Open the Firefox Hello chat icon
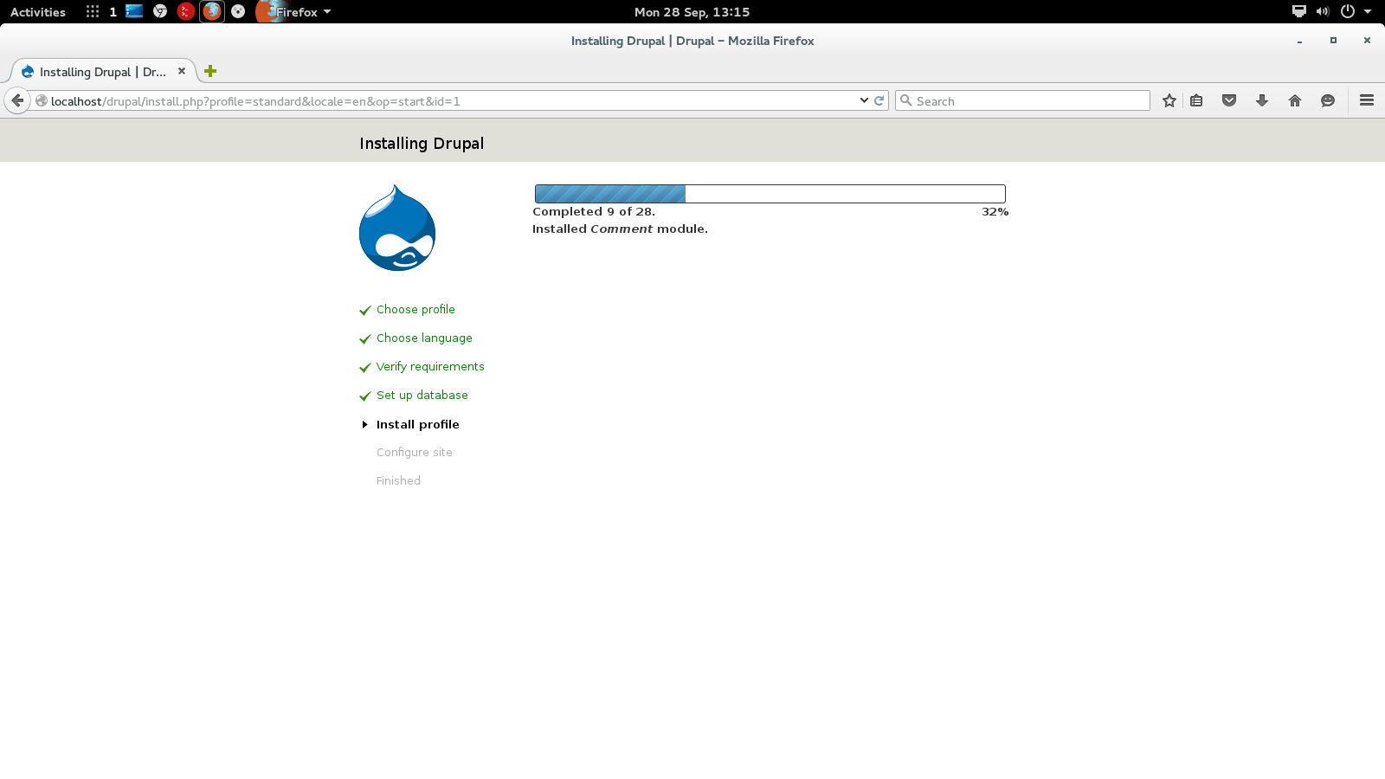The height and width of the screenshot is (779, 1385). 1328,100
